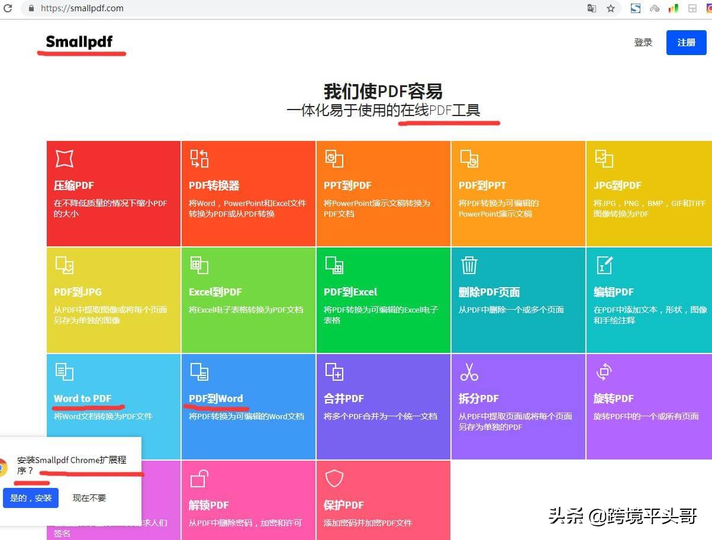Click the 合并PDF merge icon
This screenshot has height=540, width=712.
pyautogui.click(x=334, y=371)
